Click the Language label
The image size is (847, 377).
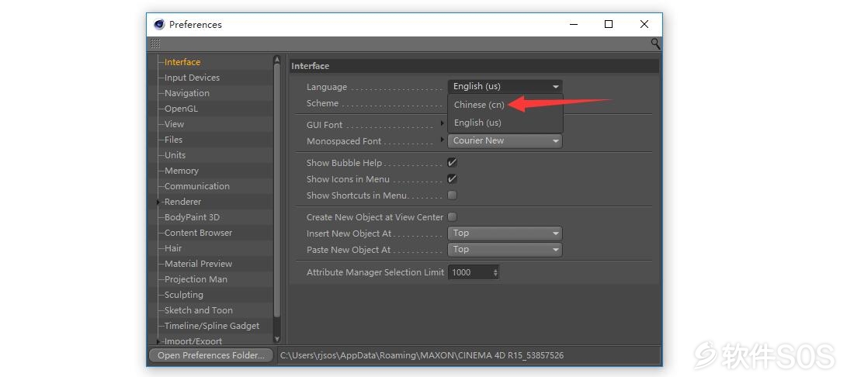coord(326,87)
